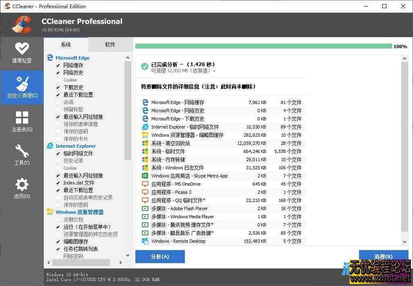Click the results list scrollbar down arrow
Viewport: 413px width, 286px height.
405,242
